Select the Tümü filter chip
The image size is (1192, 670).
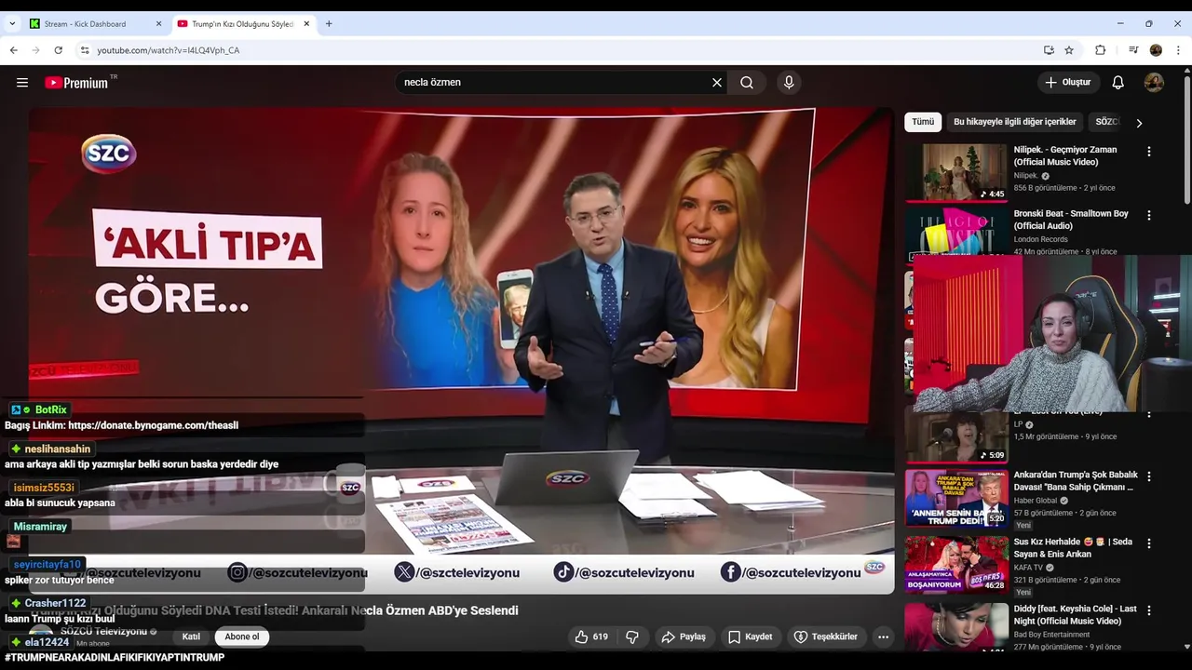[x=923, y=122]
